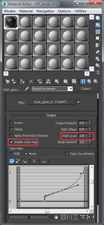Click the RGB Offset value field
Viewport: 104px width, 225px height.
83,129
